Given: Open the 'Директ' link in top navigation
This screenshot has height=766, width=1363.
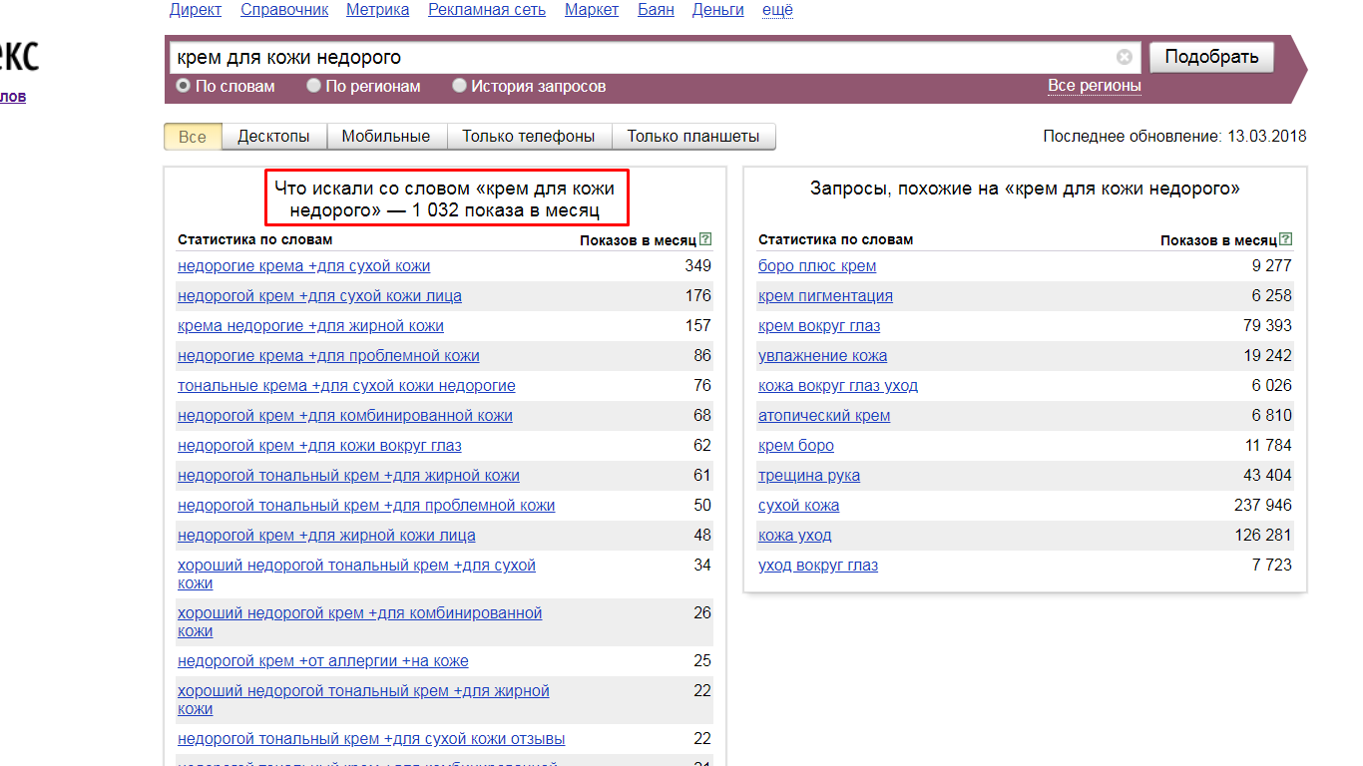Looking at the screenshot, I should [x=196, y=10].
